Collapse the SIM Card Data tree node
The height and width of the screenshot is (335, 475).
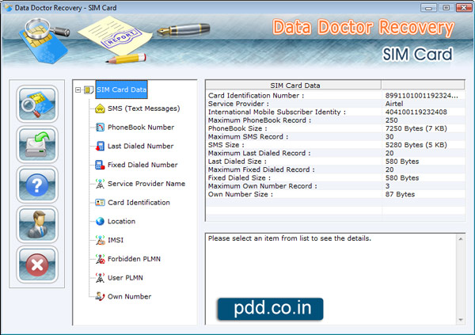coord(78,89)
